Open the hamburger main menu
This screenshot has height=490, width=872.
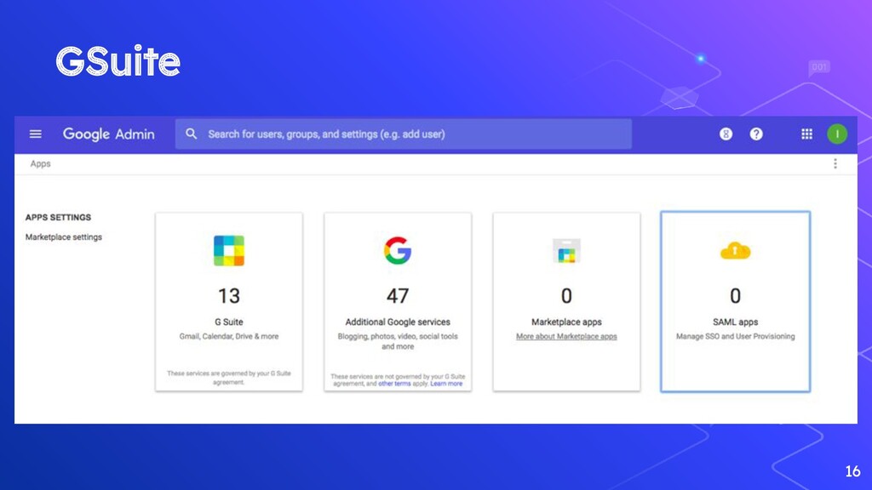tap(36, 134)
